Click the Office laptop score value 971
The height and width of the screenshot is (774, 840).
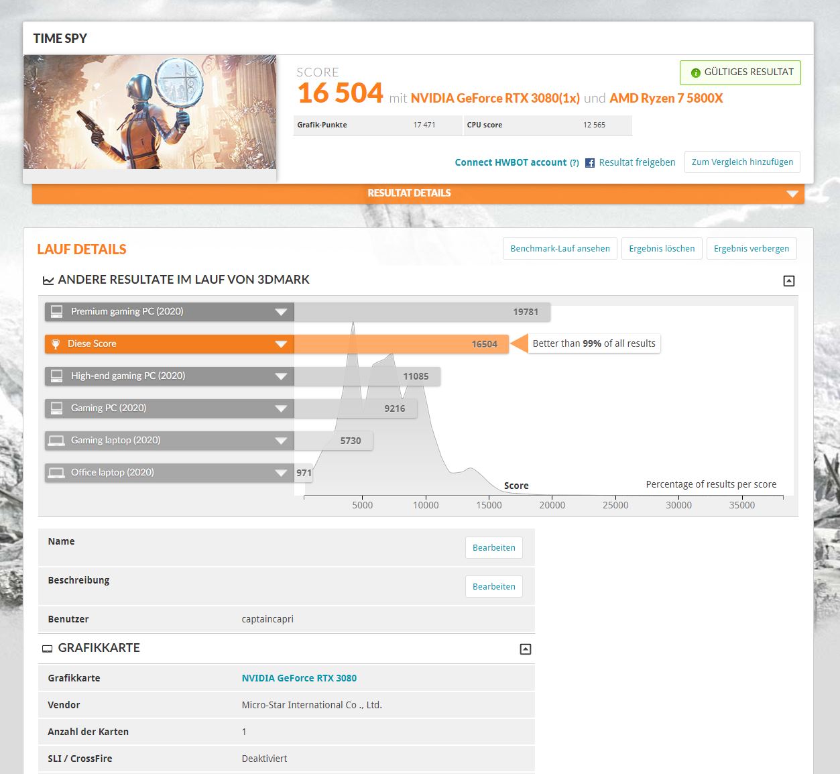[x=304, y=473]
